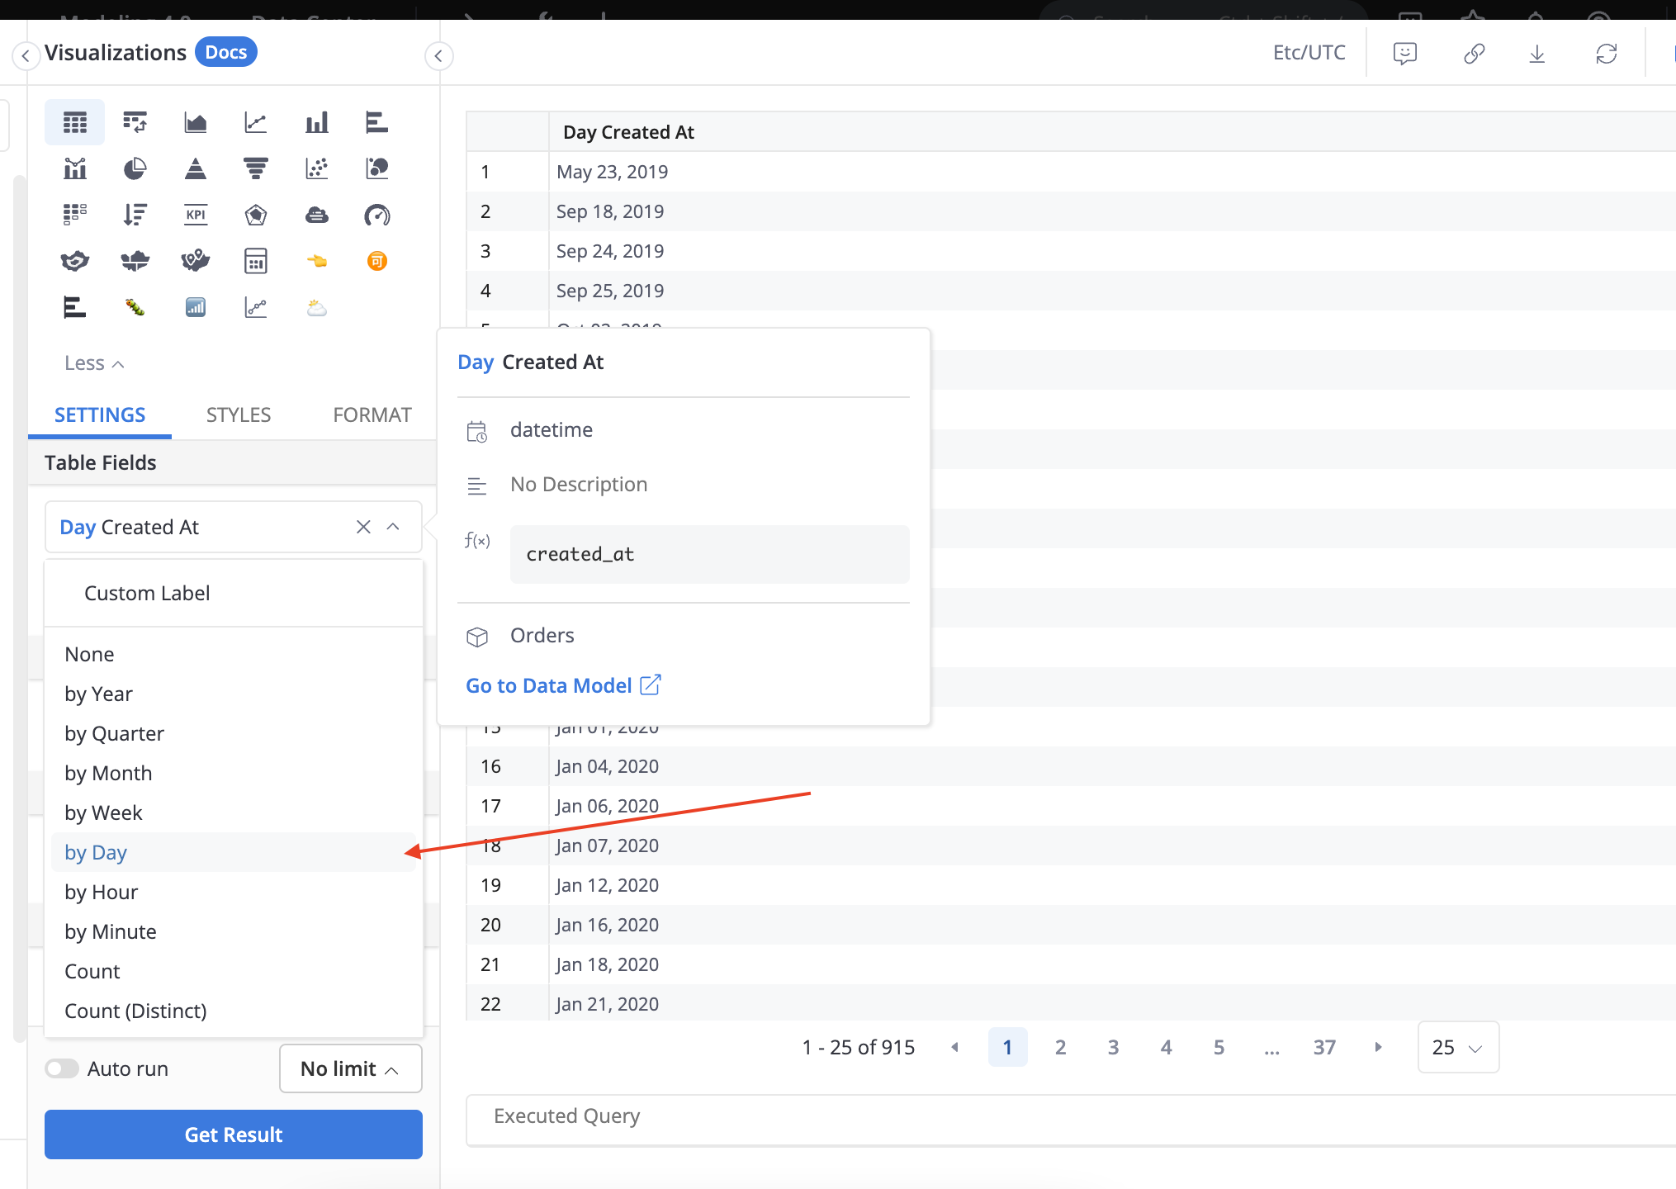Toggle the Auto run switch

(62, 1068)
